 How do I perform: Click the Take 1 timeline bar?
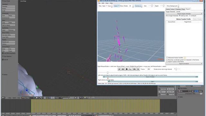(153, 82)
